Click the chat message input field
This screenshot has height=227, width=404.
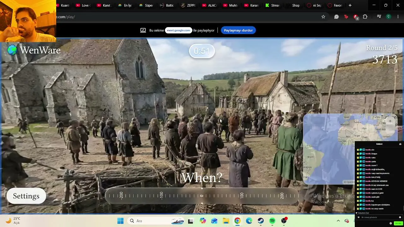tap(379, 217)
